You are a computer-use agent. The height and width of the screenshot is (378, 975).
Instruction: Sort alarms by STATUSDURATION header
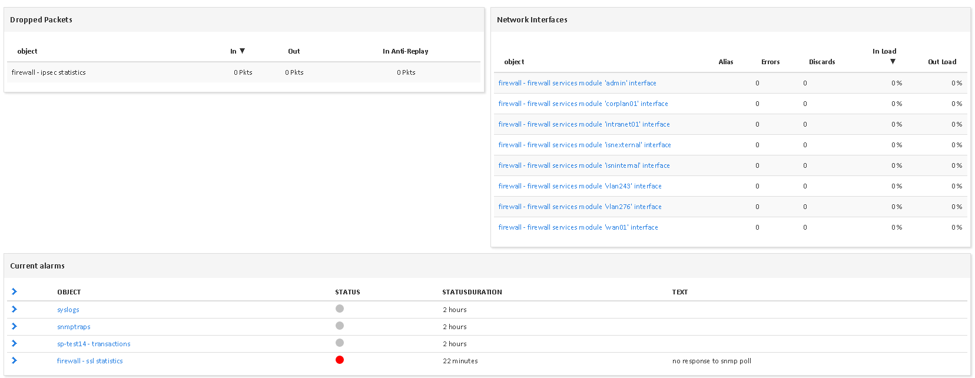pos(472,292)
